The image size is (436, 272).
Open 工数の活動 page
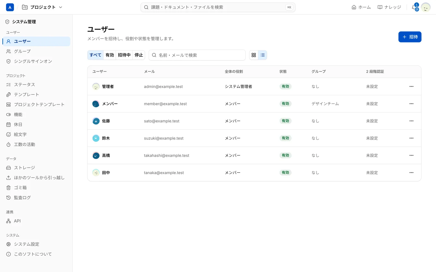(36, 144)
